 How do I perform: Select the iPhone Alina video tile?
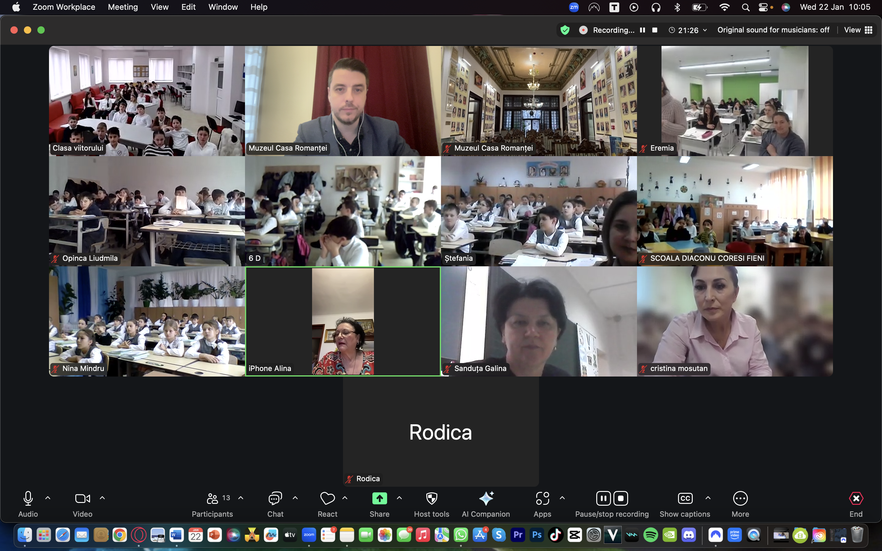[x=343, y=321]
